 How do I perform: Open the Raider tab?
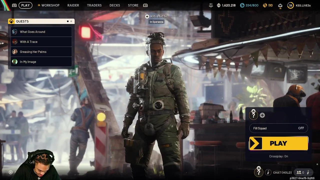[73, 5]
